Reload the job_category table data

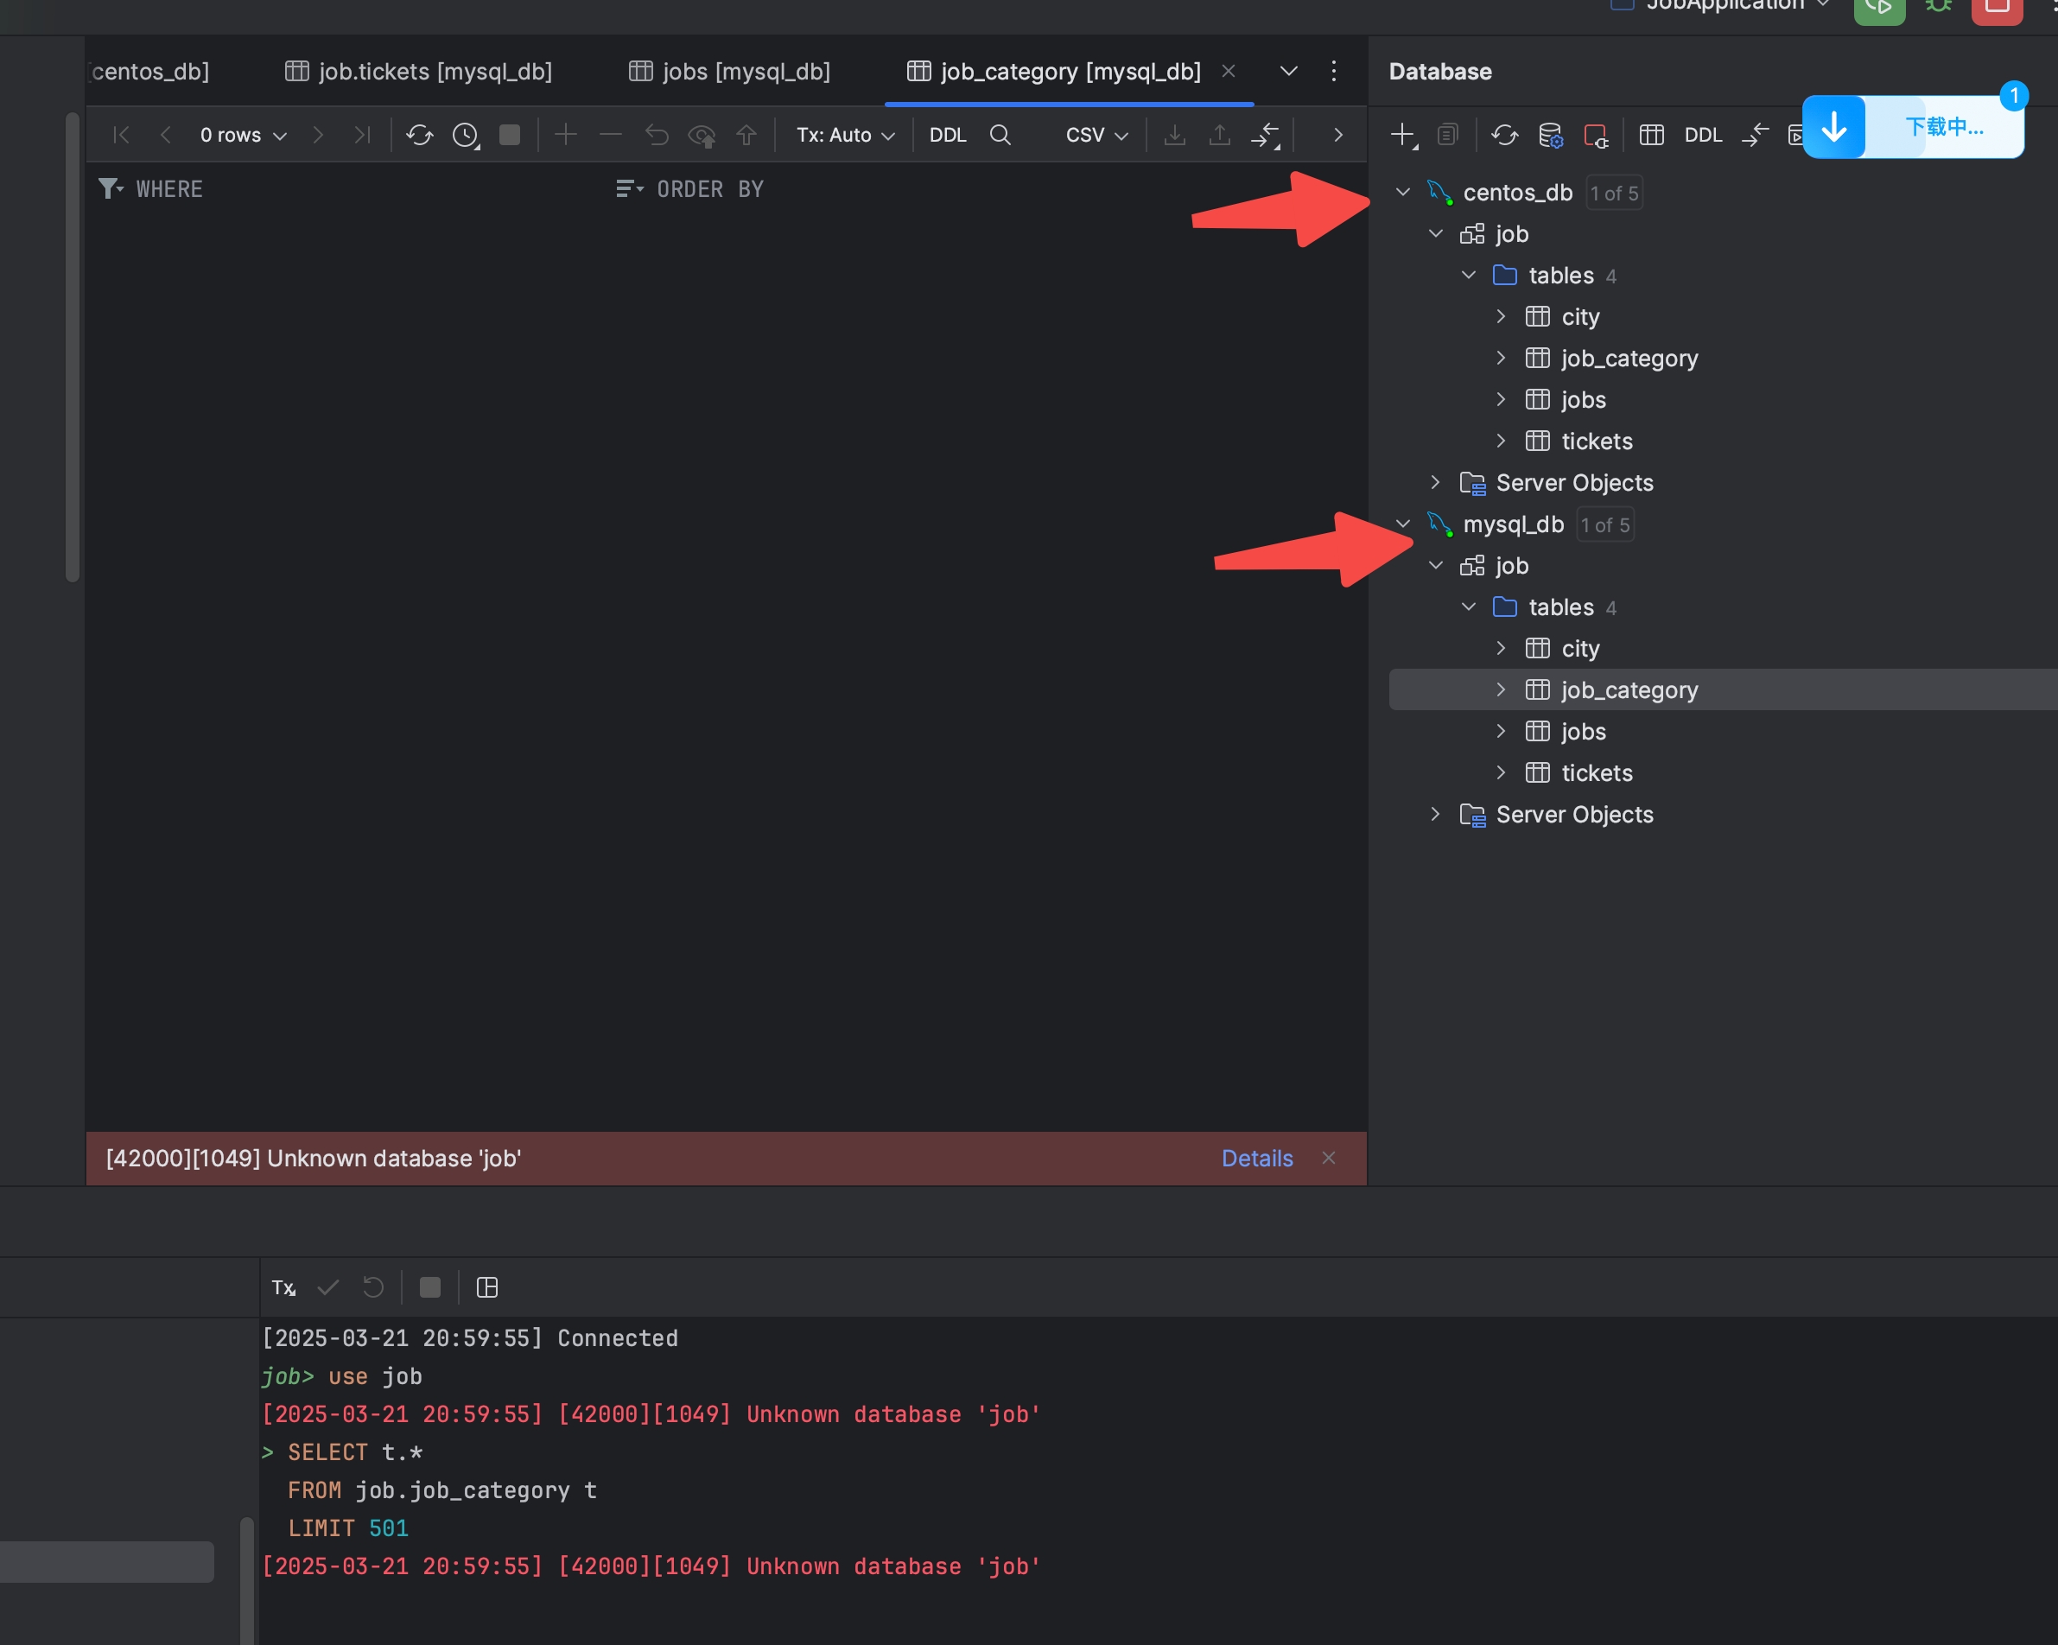[x=420, y=135]
